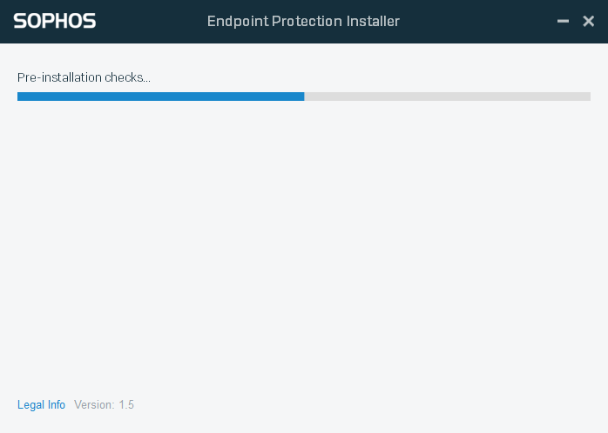Image resolution: width=608 pixels, height=433 pixels.
Task: Click the 1.5 version number
Action: coord(126,405)
